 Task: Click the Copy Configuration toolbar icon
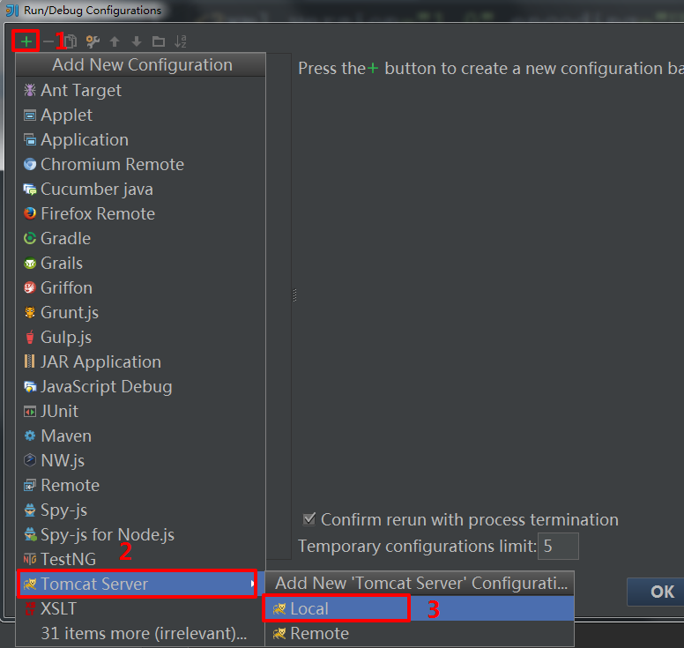71,41
